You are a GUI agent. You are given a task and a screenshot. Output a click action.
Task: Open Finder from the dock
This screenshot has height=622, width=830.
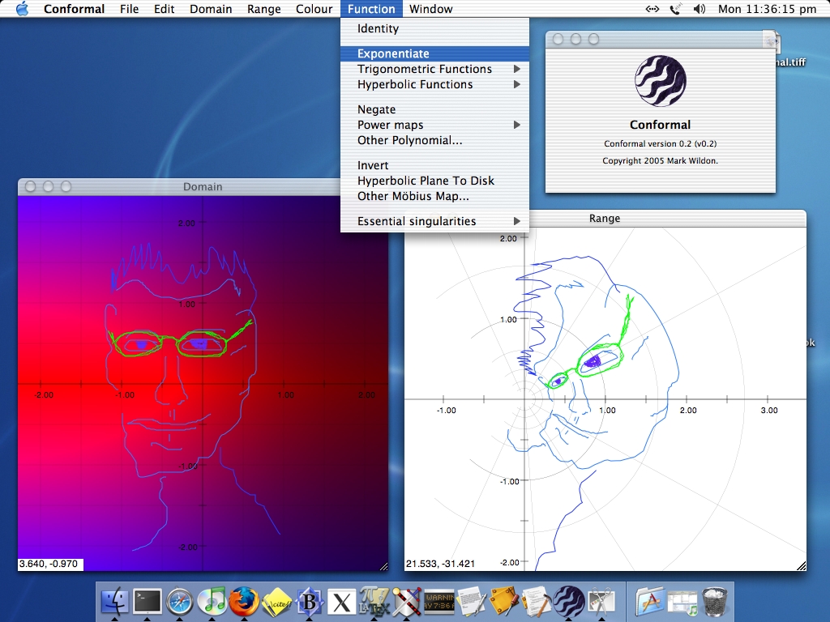click(114, 601)
